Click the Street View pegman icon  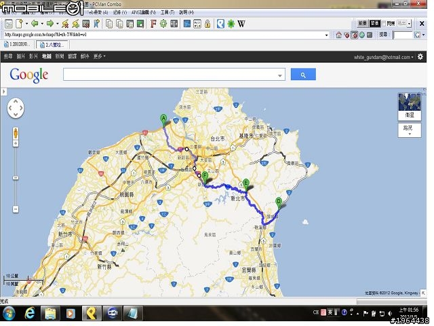[16, 132]
